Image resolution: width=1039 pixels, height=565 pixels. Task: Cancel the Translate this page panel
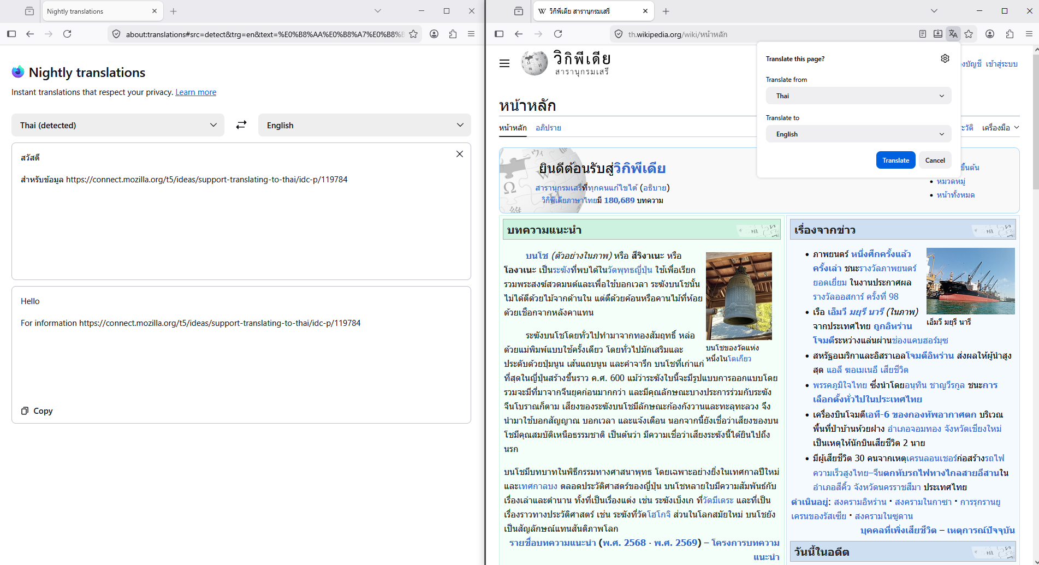pyautogui.click(x=935, y=160)
